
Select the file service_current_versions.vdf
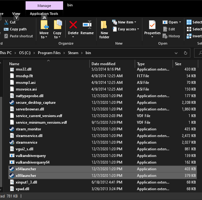coord(102,116)
